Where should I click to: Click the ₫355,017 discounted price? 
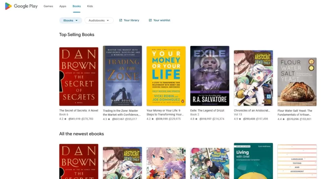[x=131, y=119]
